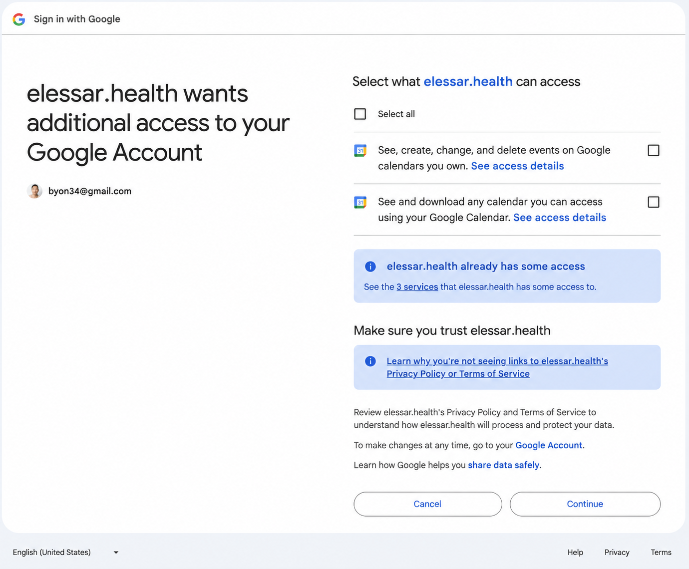The width and height of the screenshot is (689, 569).
Task: Check the Select all checkbox
Action: tap(360, 114)
